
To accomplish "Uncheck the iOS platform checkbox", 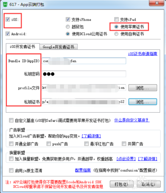I will (8, 19).
